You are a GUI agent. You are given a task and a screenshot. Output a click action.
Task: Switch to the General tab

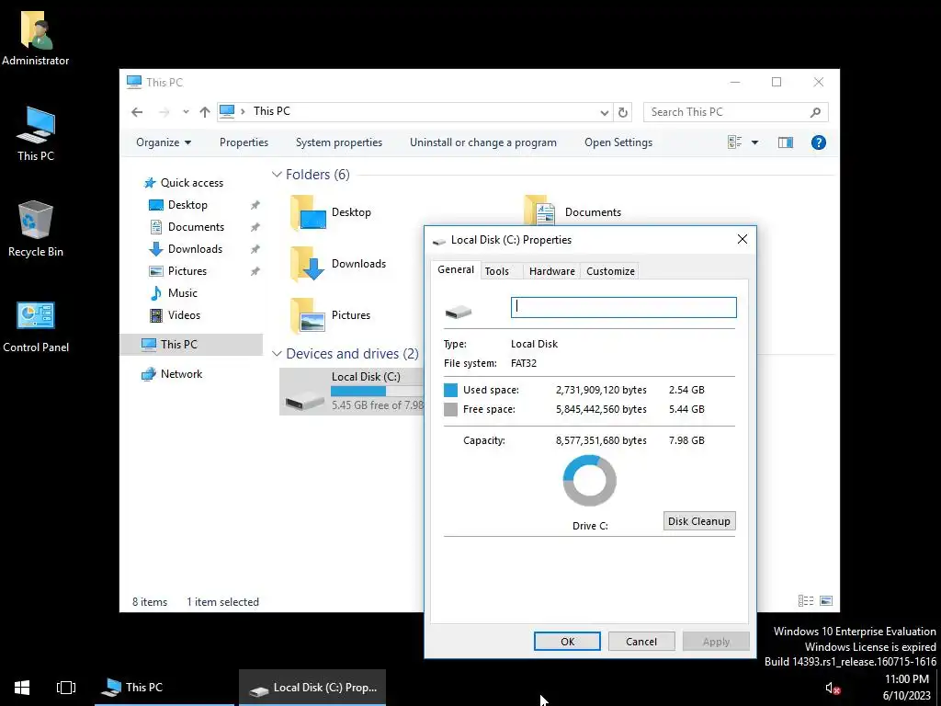(x=456, y=269)
